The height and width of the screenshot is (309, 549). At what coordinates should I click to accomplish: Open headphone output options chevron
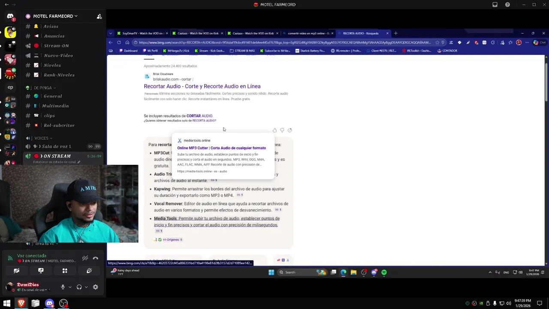pyautogui.click(x=86, y=287)
